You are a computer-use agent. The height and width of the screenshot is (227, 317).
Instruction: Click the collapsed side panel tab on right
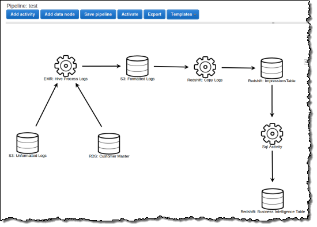[x=305, y=62]
